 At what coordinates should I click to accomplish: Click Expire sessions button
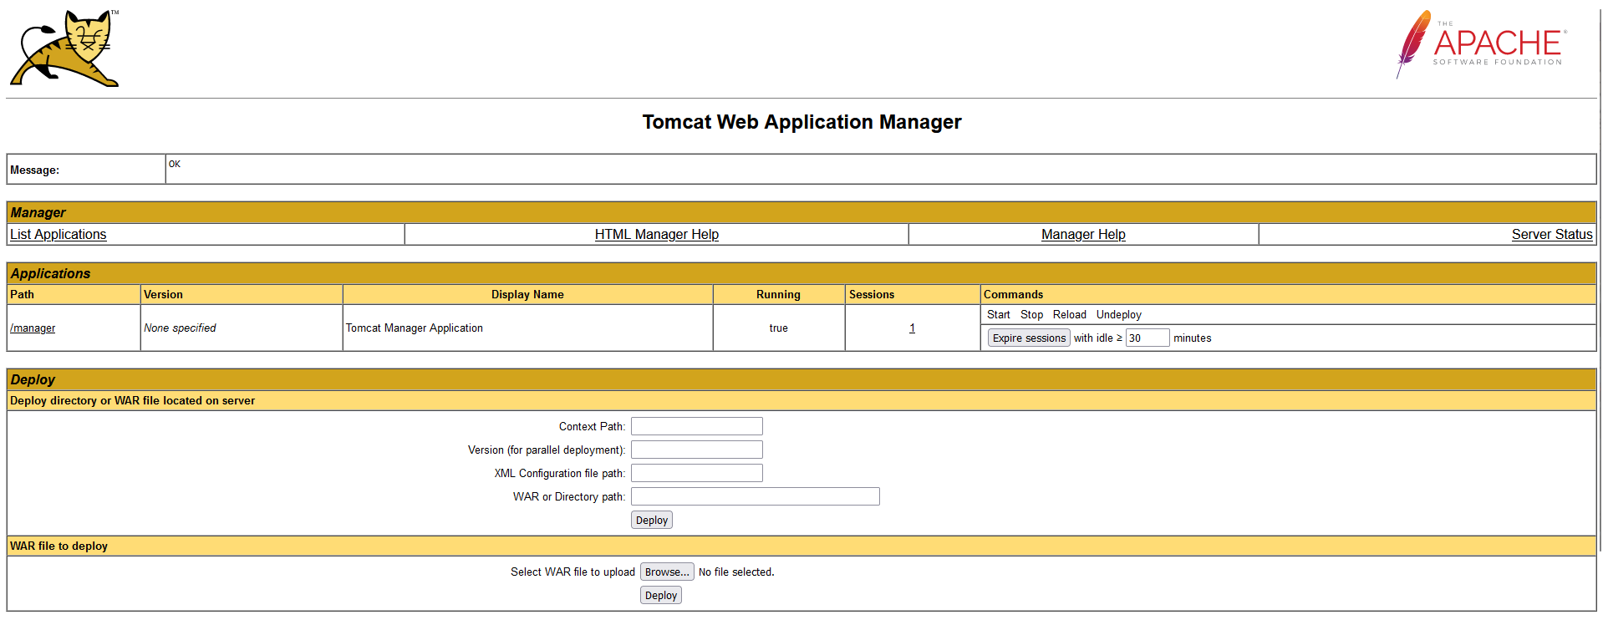click(1029, 338)
